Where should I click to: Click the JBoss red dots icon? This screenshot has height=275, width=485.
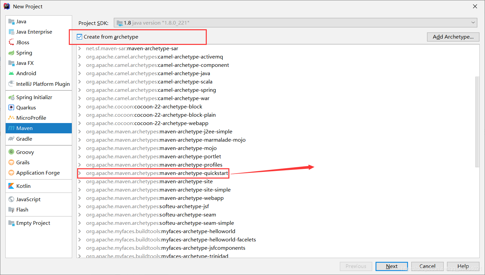click(11, 42)
